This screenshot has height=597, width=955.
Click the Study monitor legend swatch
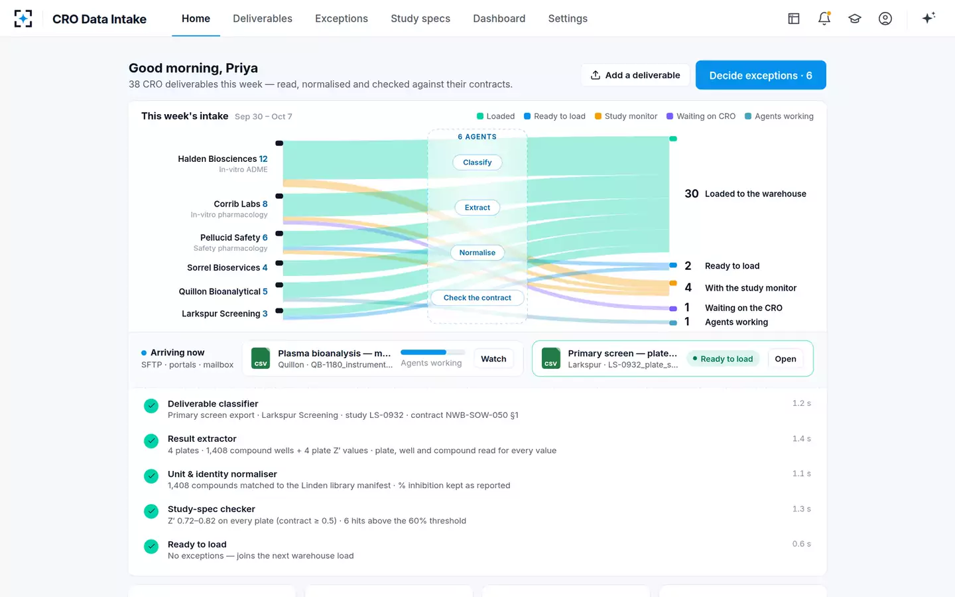tap(598, 116)
